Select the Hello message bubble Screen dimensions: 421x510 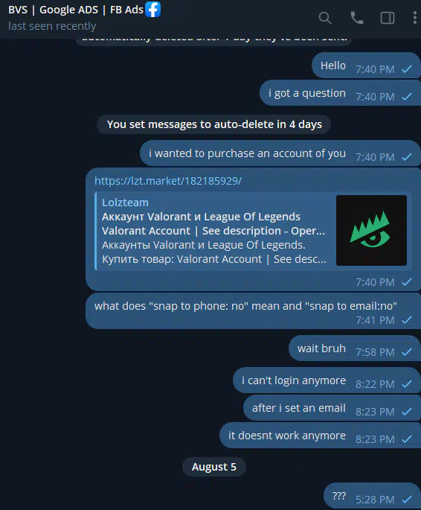[x=366, y=66]
